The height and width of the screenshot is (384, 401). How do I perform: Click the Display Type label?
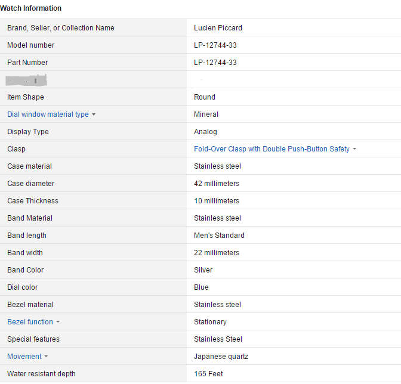tap(28, 132)
